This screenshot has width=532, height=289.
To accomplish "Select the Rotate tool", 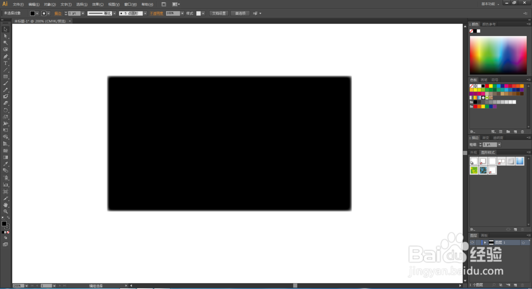I will [x=5, y=110].
